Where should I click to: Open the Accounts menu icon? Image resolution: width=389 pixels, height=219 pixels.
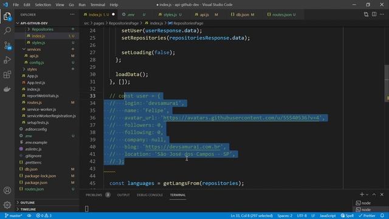7,190
